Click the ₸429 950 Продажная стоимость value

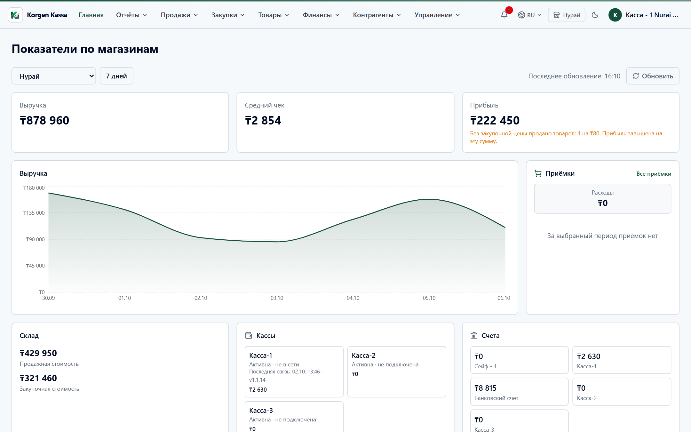(x=38, y=353)
